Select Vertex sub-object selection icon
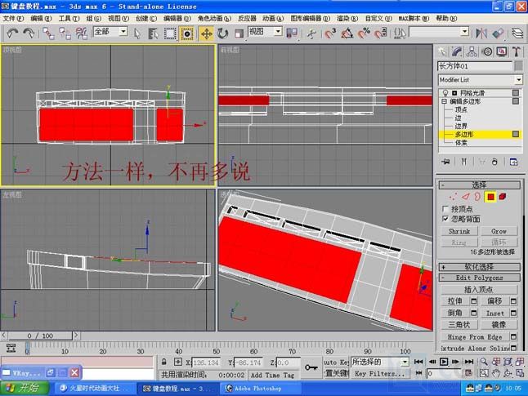The width and height of the screenshot is (528, 396). click(454, 197)
